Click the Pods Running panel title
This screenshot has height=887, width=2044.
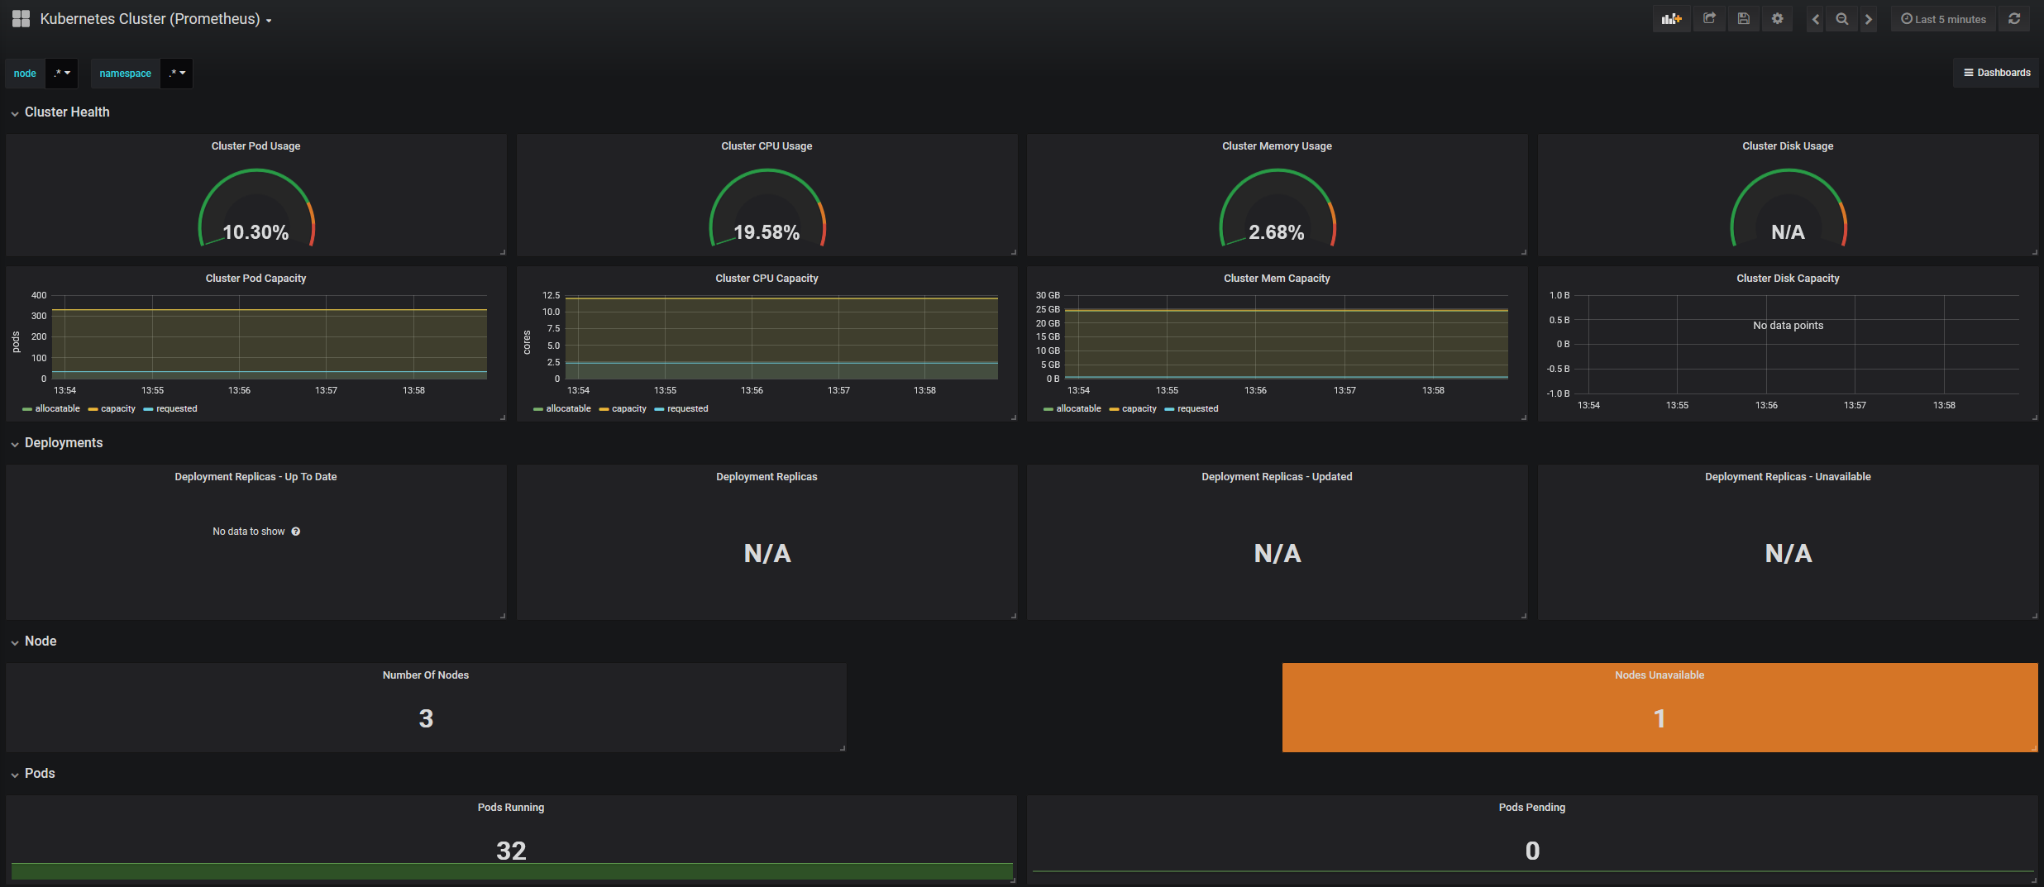click(x=511, y=808)
